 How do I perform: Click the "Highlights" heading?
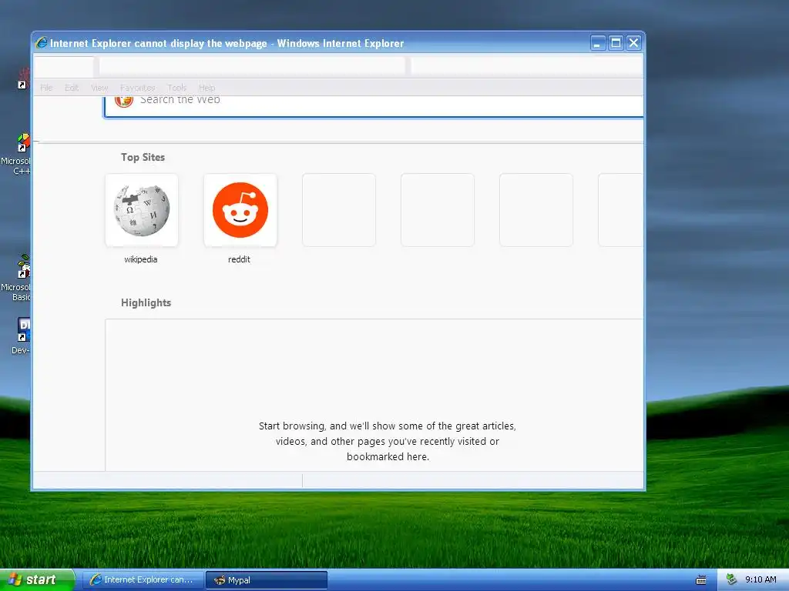[146, 302]
